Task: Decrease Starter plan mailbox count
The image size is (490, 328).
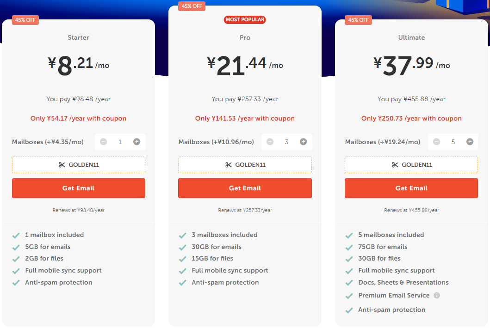Action: 104,142
